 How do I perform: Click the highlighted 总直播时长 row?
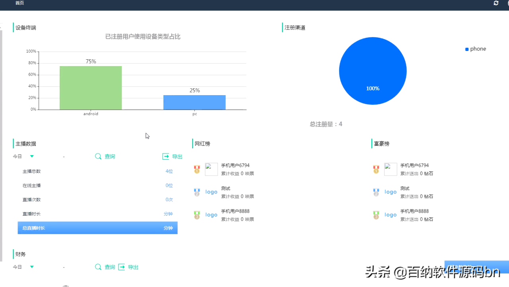[97, 228]
